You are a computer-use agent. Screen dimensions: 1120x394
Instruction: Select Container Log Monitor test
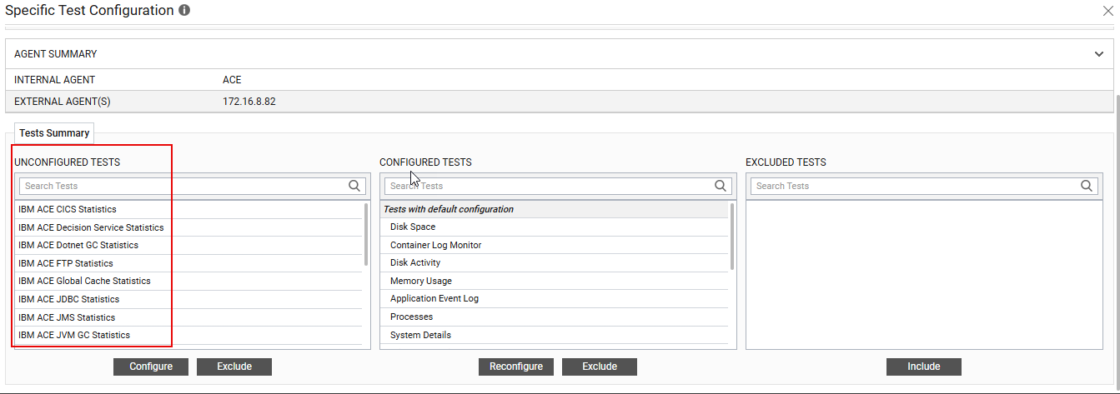tap(435, 245)
